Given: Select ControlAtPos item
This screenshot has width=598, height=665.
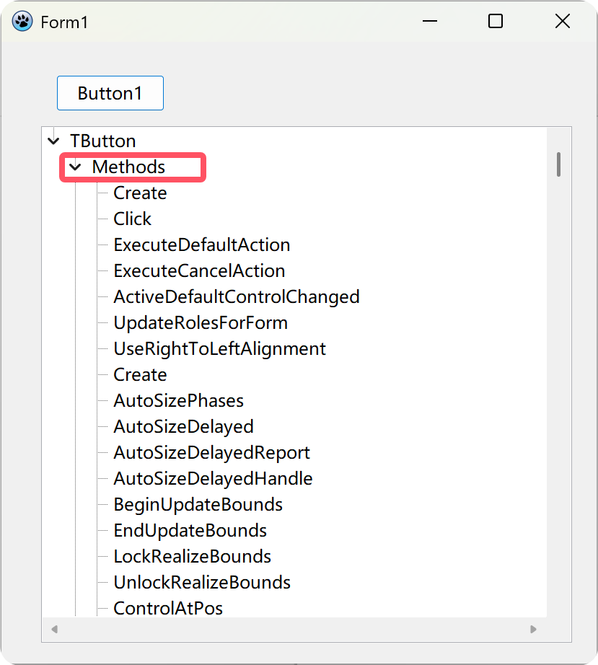Looking at the screenshot, I should [168, 608].
